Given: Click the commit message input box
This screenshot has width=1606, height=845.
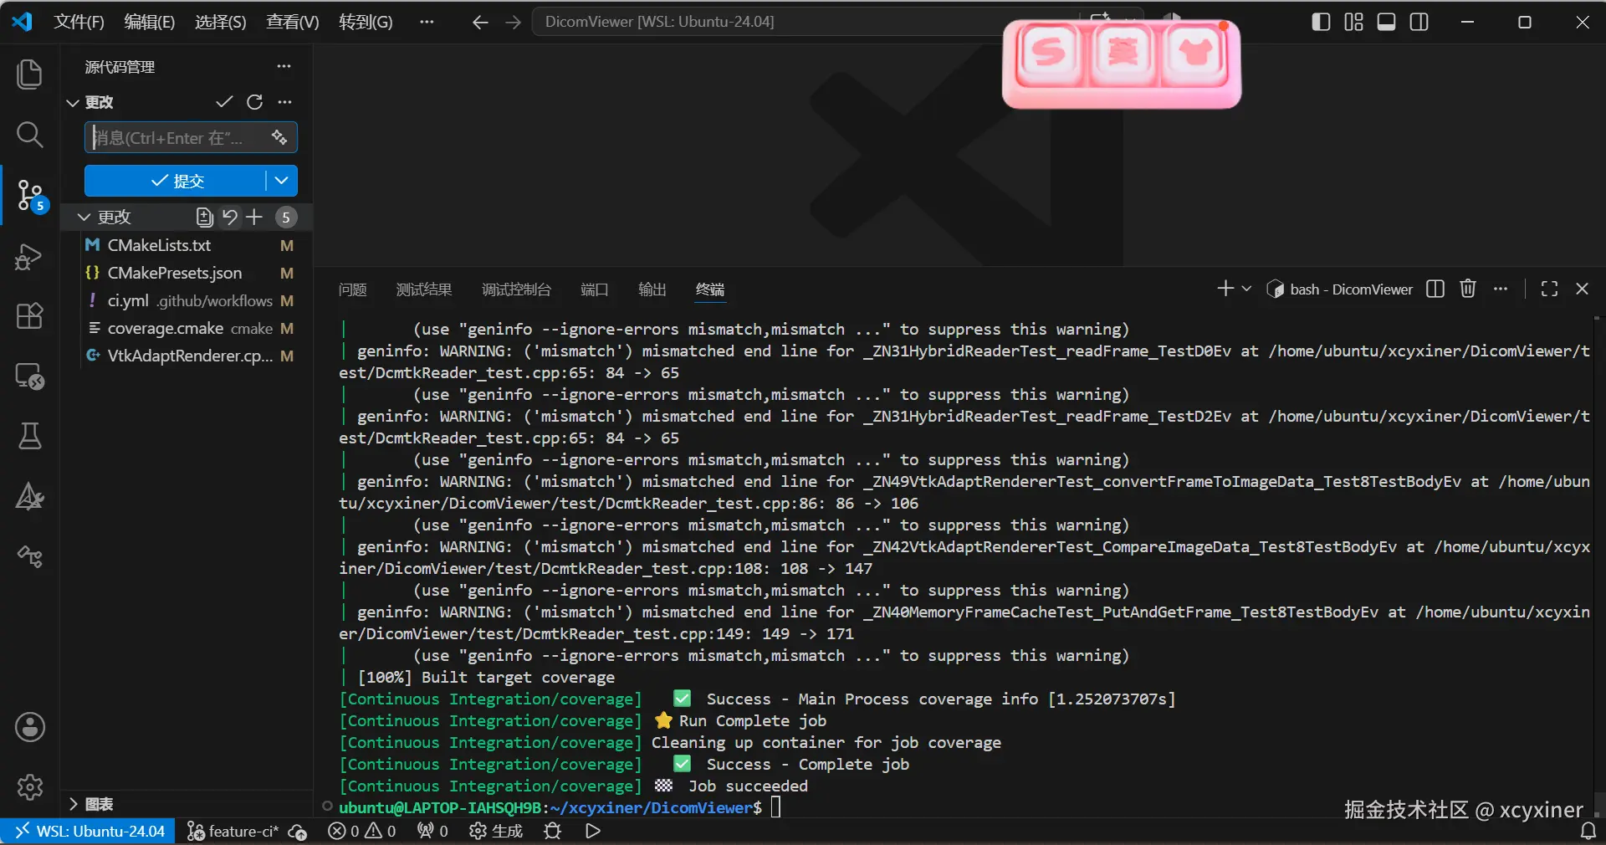Looking at the screenshot, I should [191, 137].
